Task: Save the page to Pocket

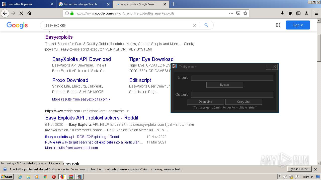Action: [238, 13]
